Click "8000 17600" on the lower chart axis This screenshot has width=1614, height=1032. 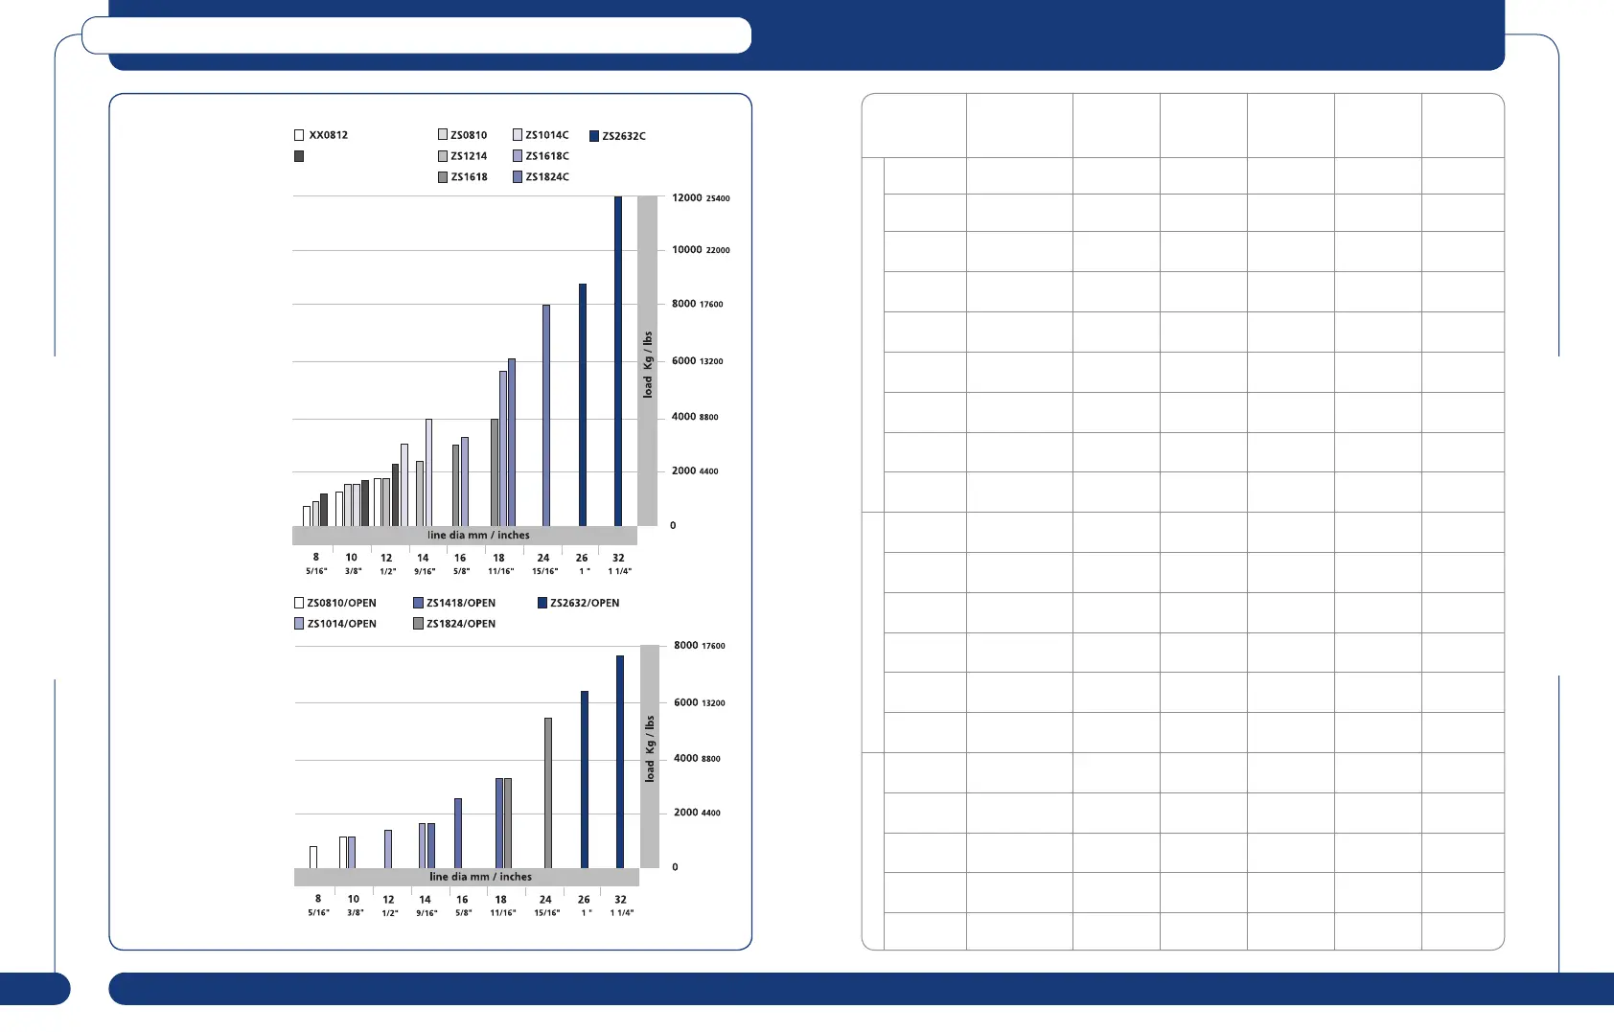point(700,646)
